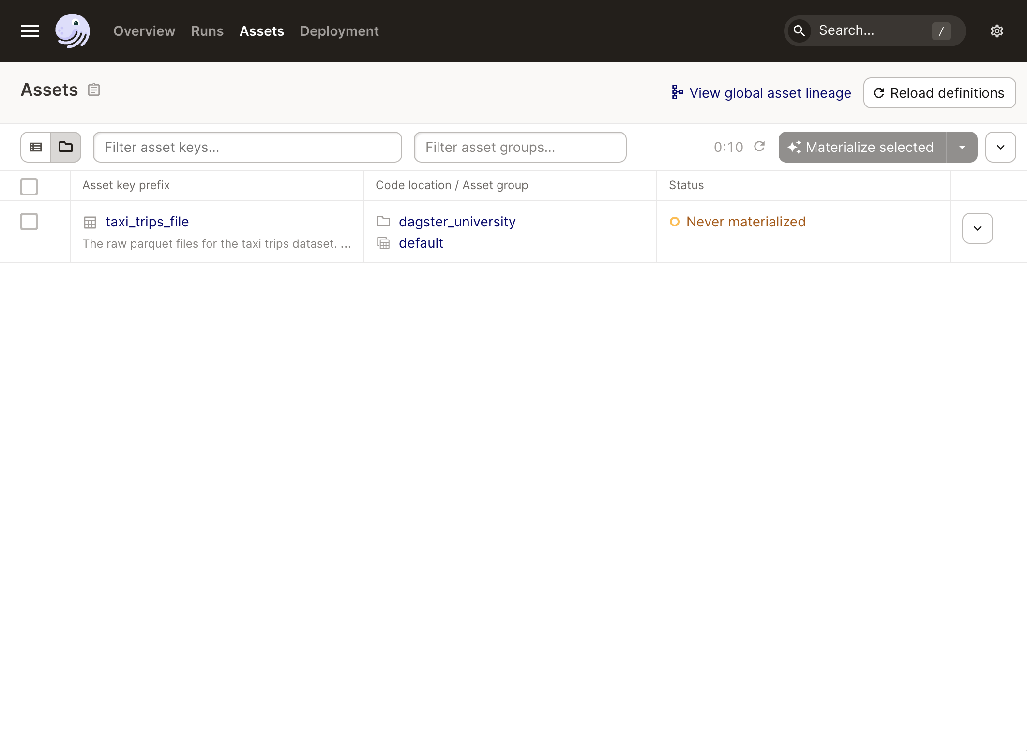Tick the select-all assets header checkbox
Screen dimensions: 1027x751
coord(29,186)
